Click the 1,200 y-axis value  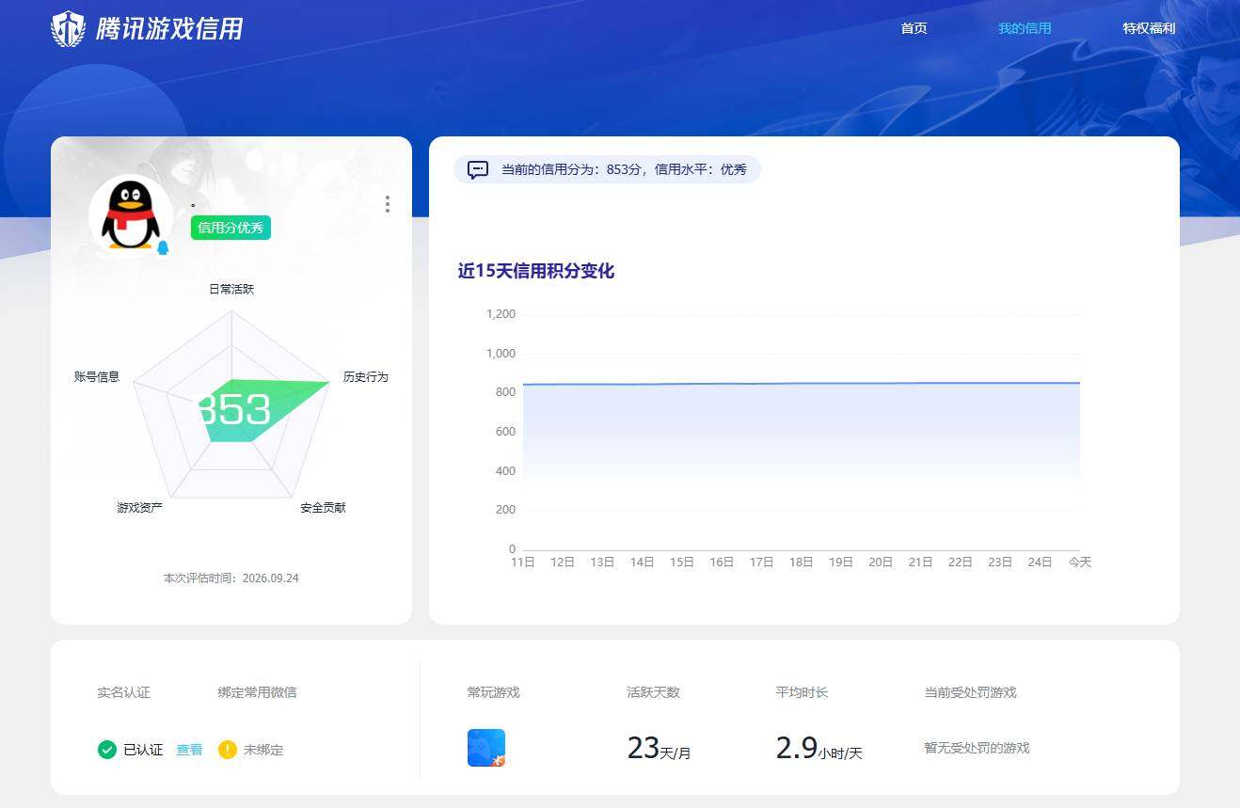coord(501,314)
